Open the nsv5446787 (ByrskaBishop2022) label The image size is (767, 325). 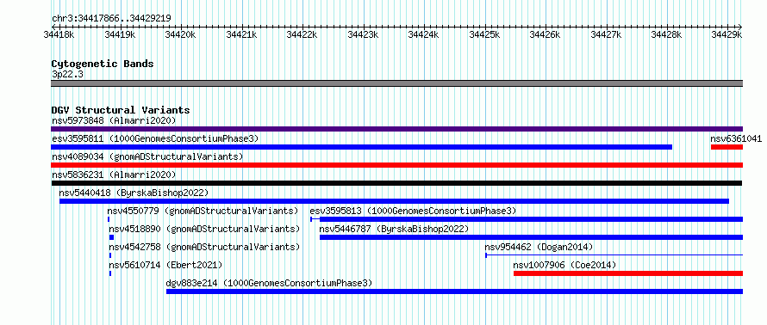[394, 229]
